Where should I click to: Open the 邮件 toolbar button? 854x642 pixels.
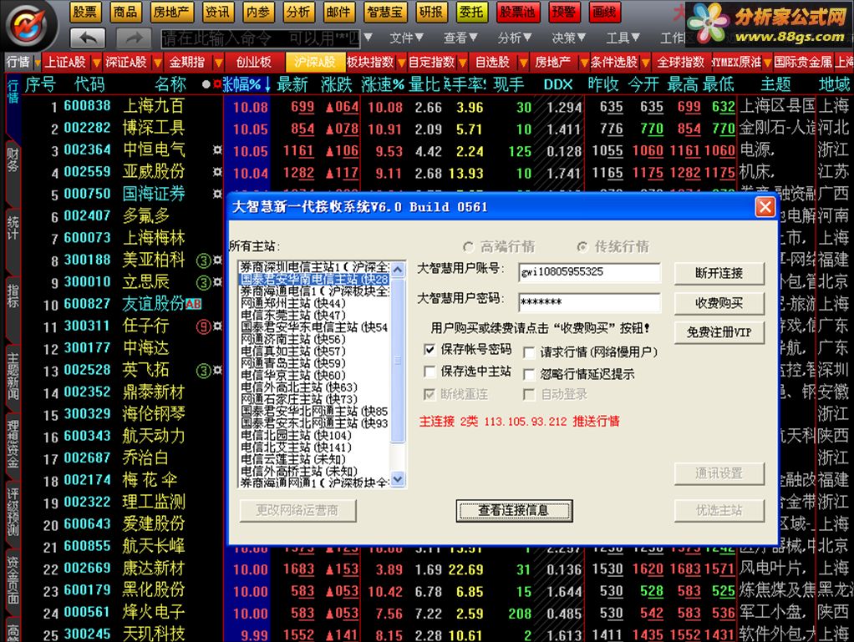pyautogui.click(x=338, y=12)
